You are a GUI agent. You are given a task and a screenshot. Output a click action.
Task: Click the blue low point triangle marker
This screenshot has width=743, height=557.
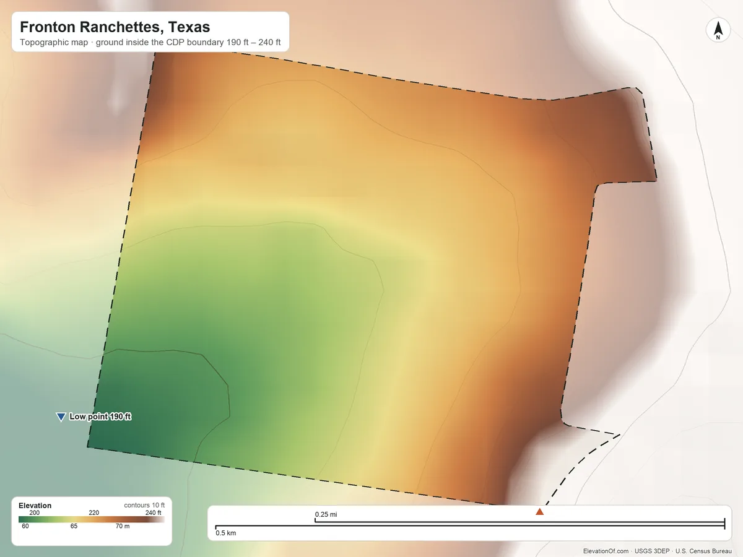[61, 417]
